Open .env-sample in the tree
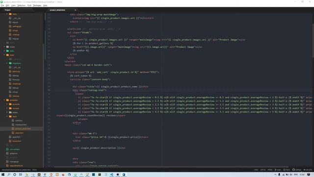 [14, 149]
